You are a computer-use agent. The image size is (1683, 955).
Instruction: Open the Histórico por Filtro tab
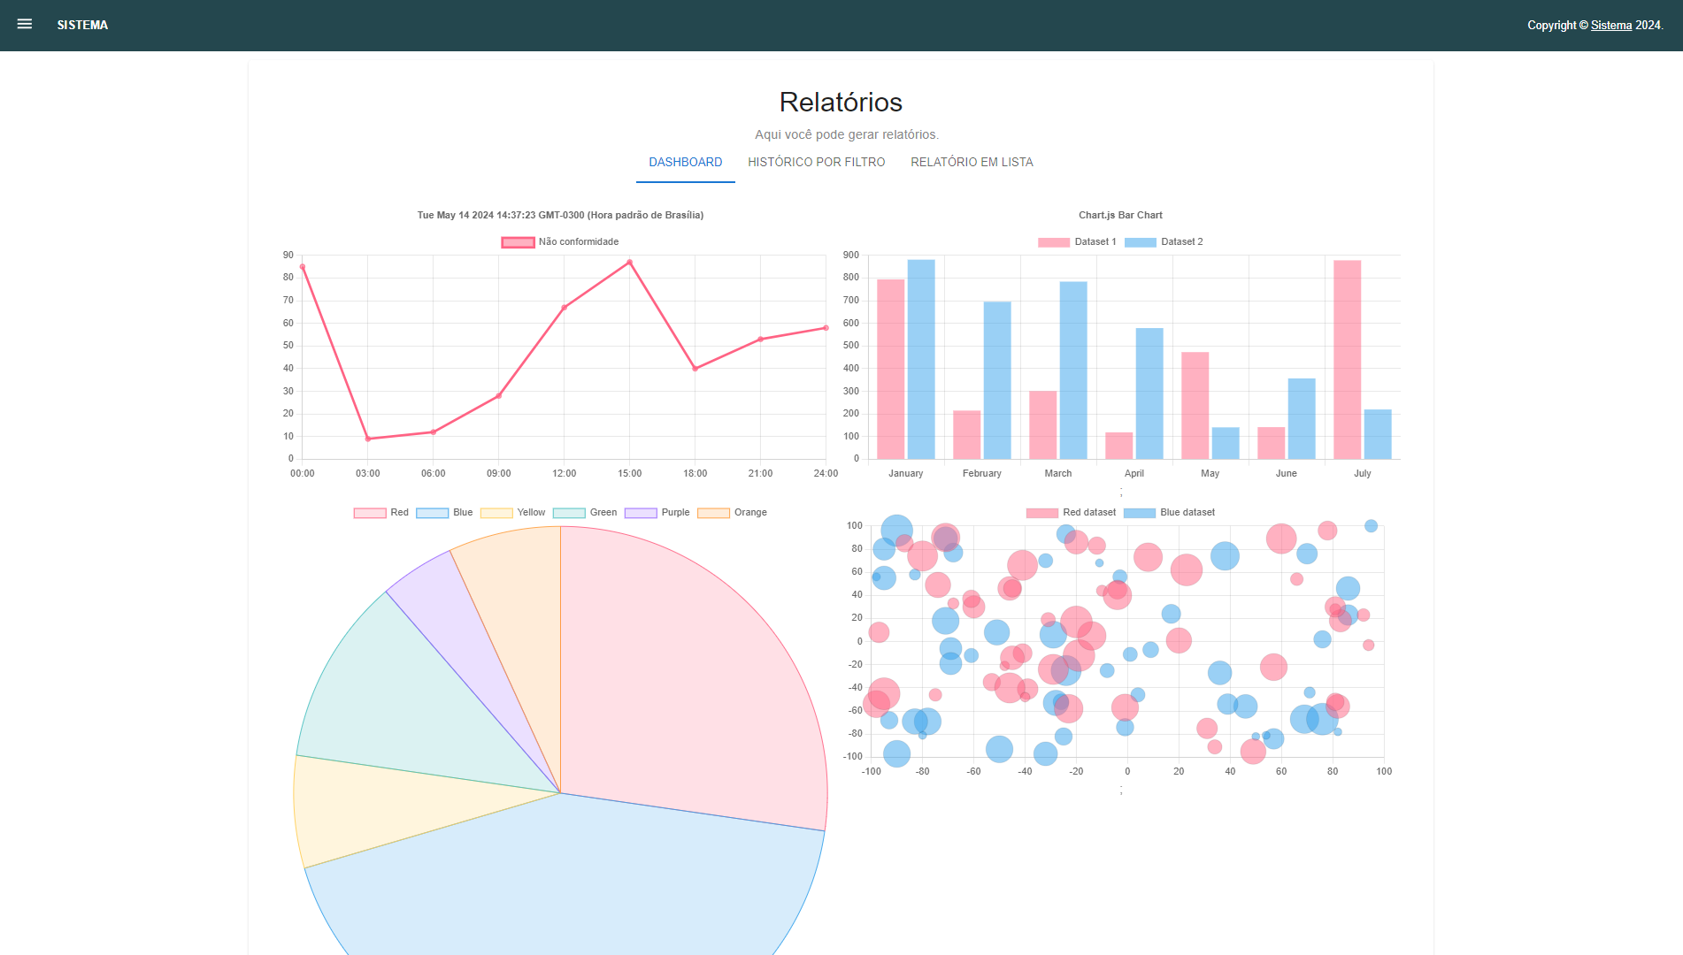click(816, 162)
